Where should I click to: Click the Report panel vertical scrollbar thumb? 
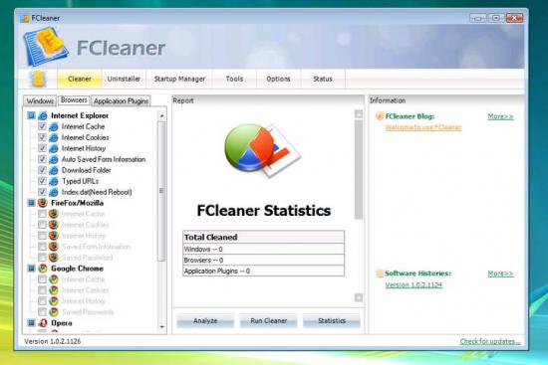tap(359, 169)
